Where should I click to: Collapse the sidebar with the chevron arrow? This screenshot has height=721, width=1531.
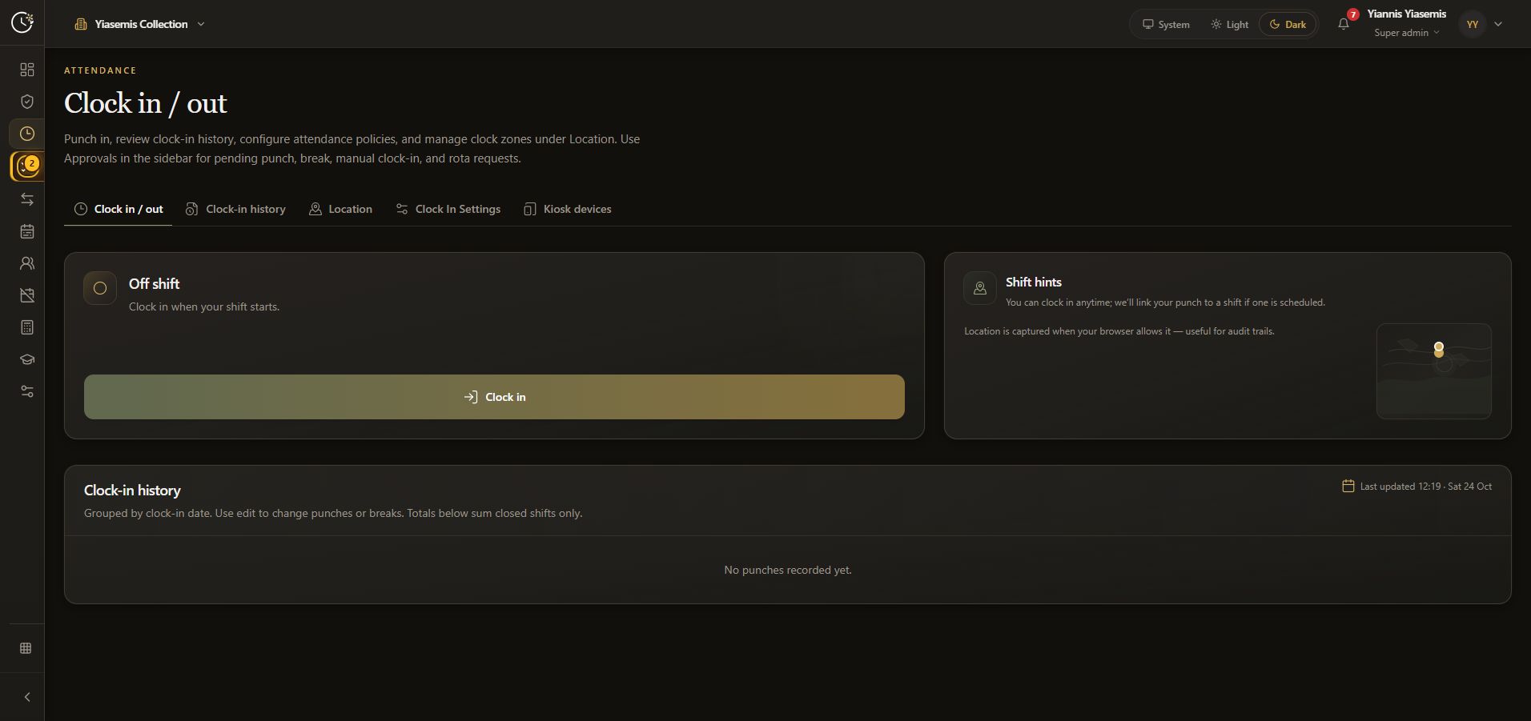[x=27, y=697]
